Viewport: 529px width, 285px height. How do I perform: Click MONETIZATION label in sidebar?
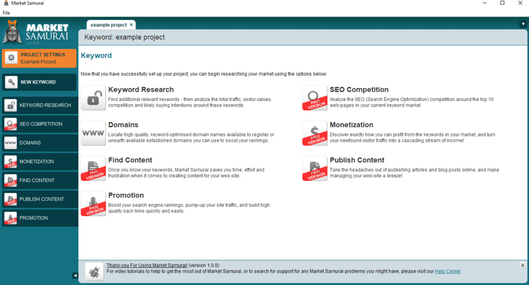37,162
